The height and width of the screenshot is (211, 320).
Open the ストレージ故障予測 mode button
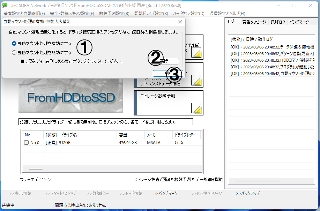pos(169,103)
